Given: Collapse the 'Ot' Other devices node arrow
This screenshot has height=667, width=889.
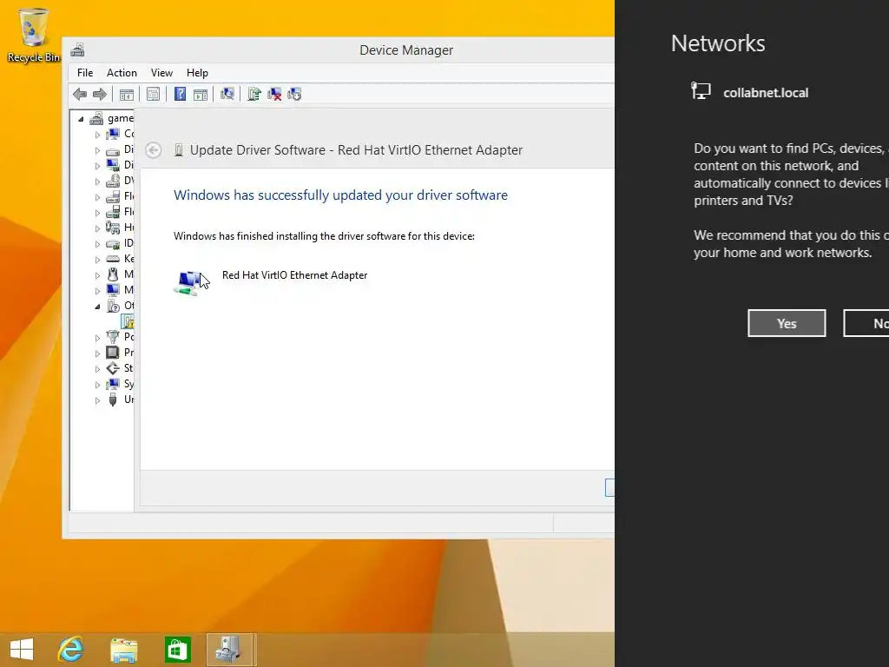Looking at the screenshot, I should [x=97, y=307].
